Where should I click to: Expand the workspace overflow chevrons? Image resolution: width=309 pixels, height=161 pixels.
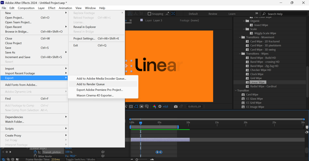click(x=257, y=13)
